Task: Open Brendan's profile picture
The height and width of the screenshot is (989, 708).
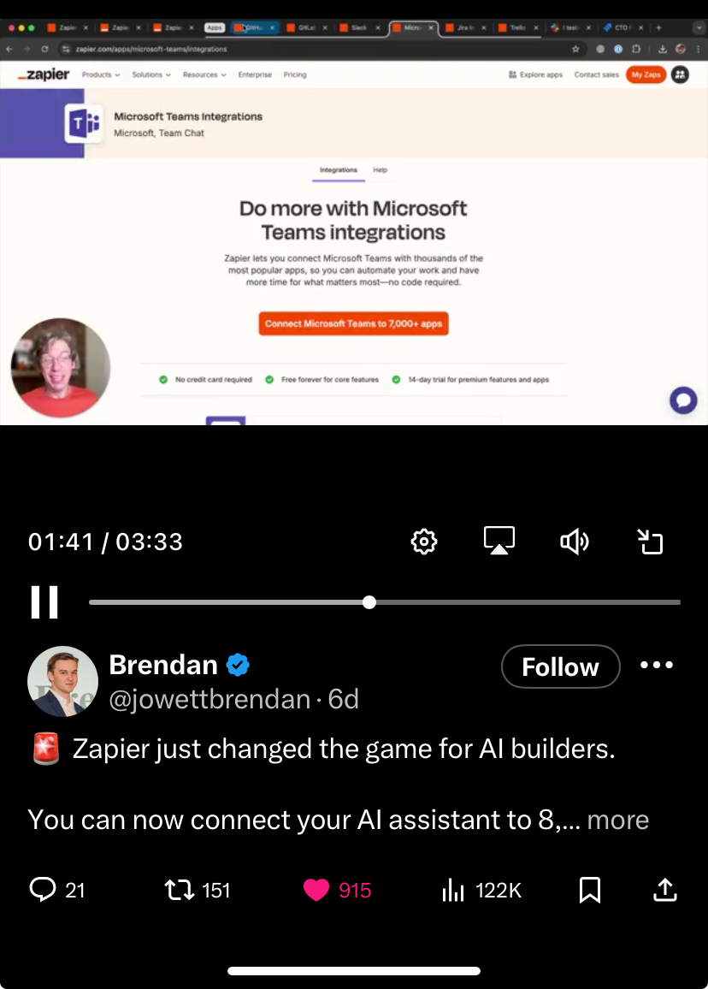Action: point(62,681)
